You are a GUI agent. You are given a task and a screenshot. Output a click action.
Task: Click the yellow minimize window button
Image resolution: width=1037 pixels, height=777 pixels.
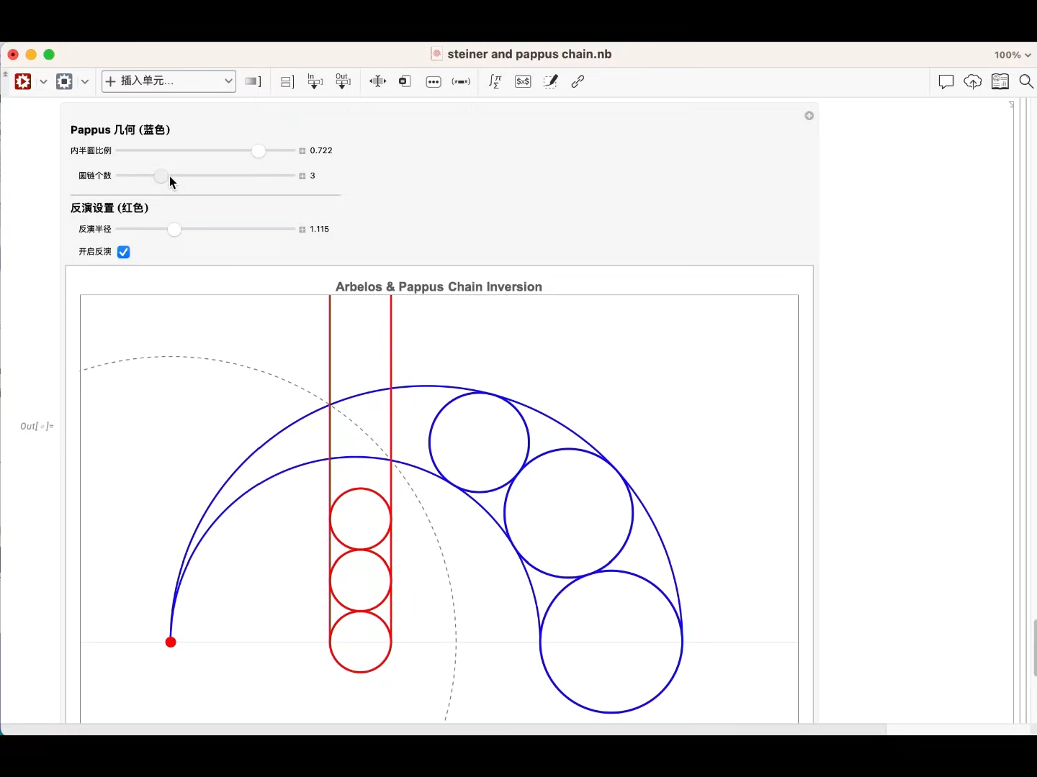(31, 55)
